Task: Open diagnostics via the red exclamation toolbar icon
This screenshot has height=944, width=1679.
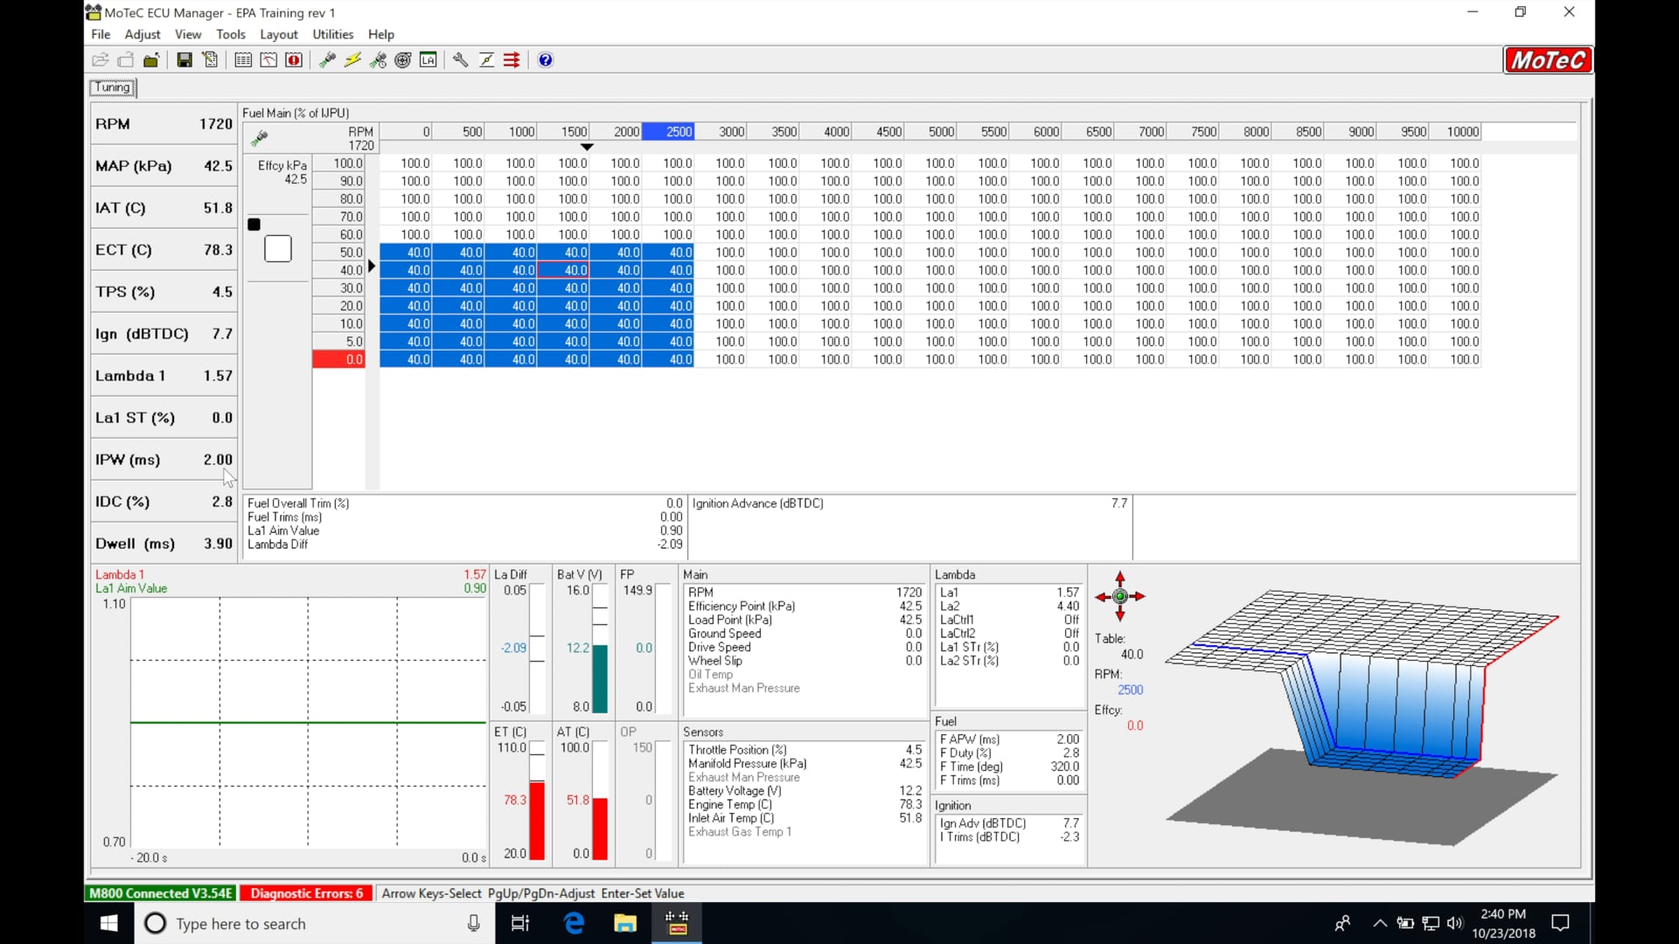Action: point(295,59)
